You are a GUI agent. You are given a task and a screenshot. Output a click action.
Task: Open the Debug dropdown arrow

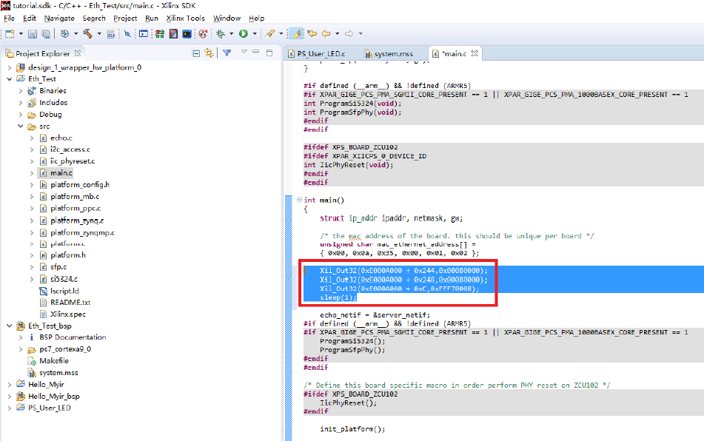click(232, 34)
